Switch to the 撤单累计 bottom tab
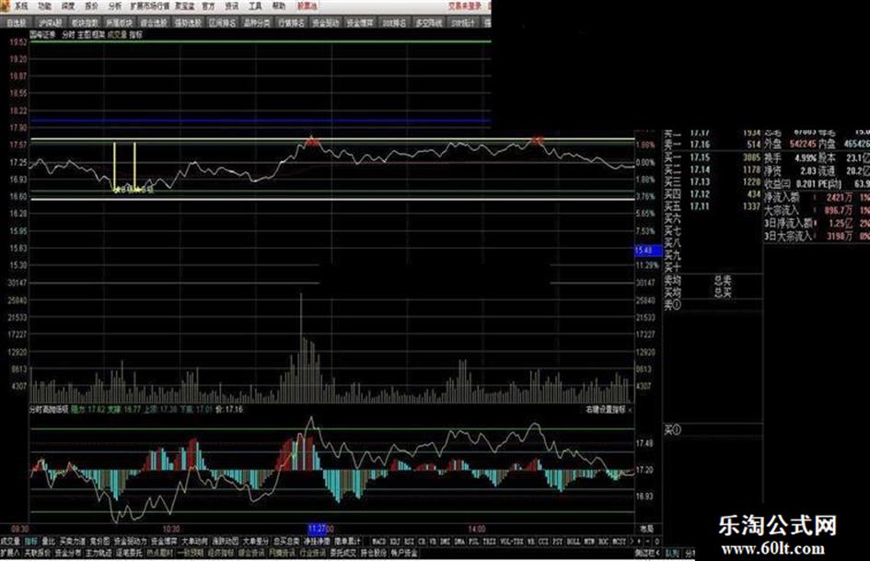Screen dimensions: 870x561 coord(347,541)
